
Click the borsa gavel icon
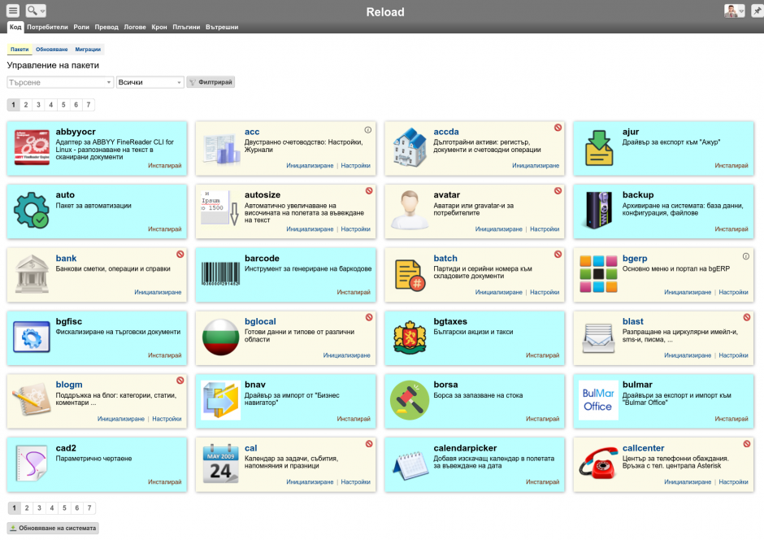(x=409, y=401)
